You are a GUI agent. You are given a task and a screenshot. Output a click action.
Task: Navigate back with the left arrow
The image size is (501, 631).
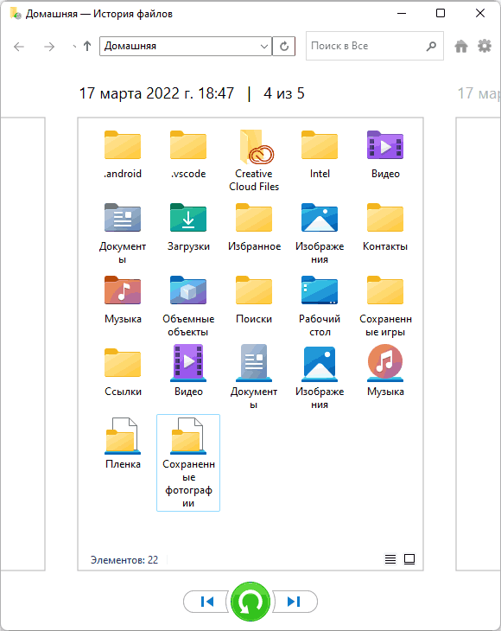pyautogui.click(x=19, y=47)
